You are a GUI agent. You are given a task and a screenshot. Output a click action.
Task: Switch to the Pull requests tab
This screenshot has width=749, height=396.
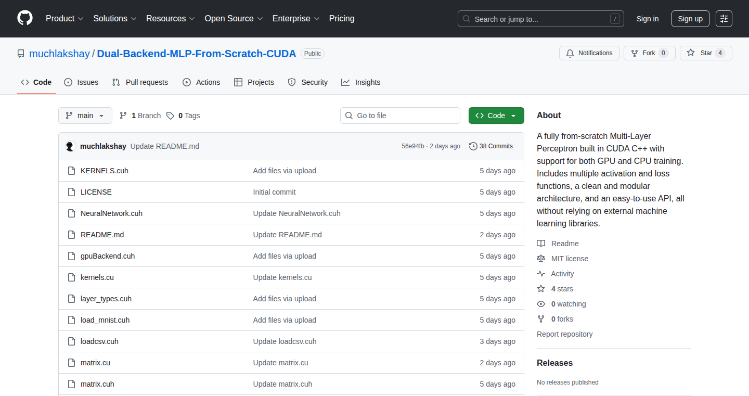[140, 82]
